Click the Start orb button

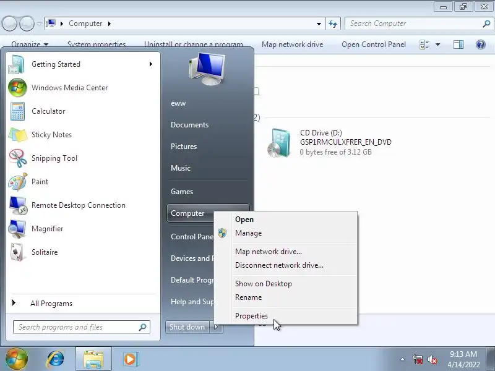pyautogui.click(x=17, y=359)
